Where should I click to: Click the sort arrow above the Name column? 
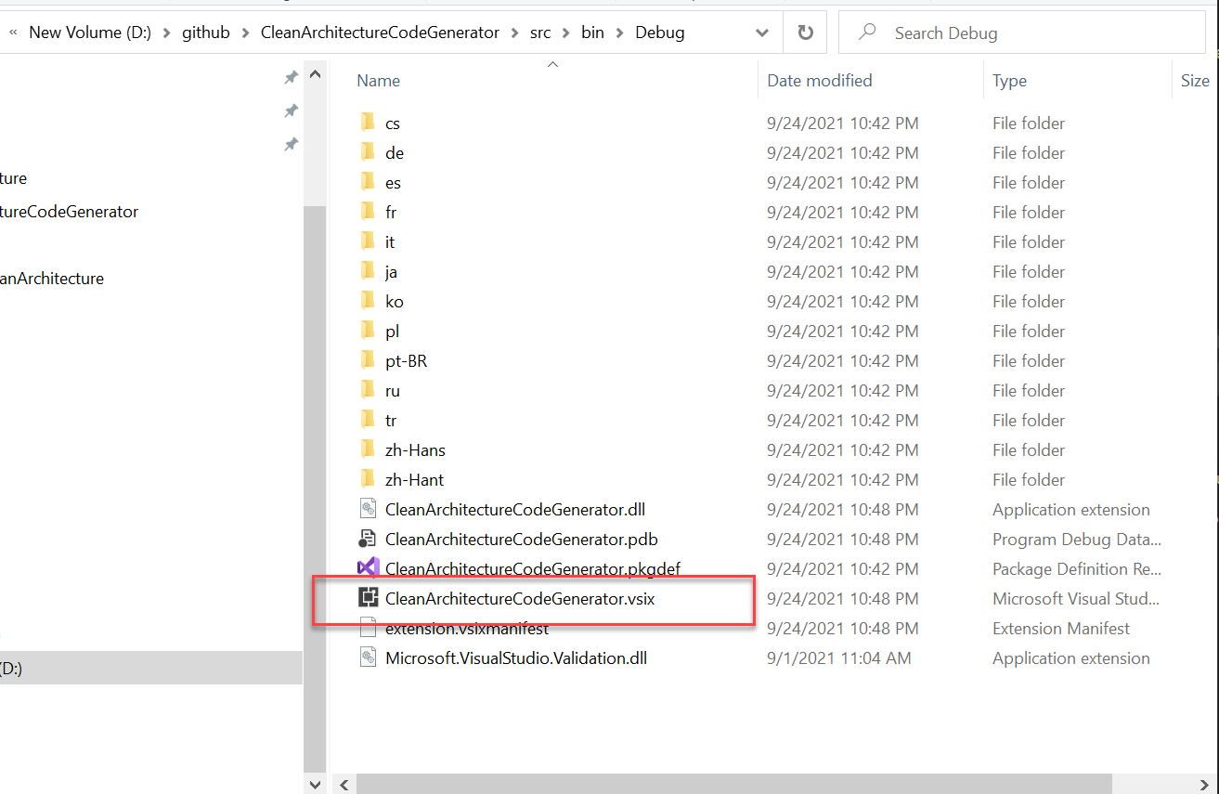pos(552,64)
